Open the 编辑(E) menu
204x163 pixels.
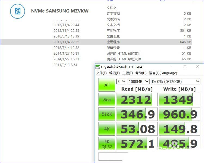coord(114,73)
